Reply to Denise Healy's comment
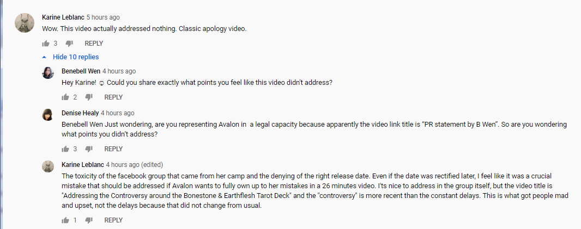581x229 pixels. point(113,149)
